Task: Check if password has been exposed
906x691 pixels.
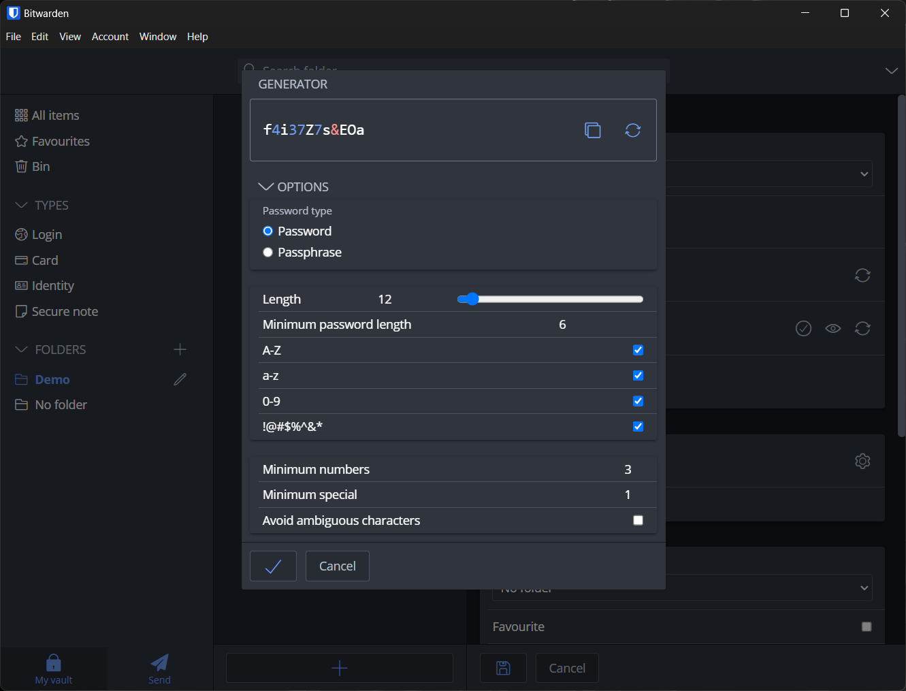Action: click(803, 328)
